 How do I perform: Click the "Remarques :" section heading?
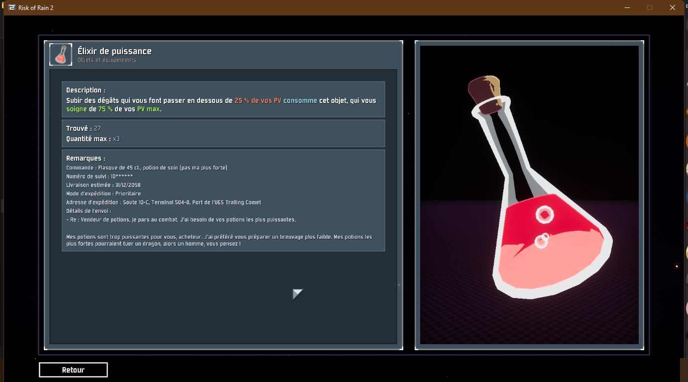point(86,159)
